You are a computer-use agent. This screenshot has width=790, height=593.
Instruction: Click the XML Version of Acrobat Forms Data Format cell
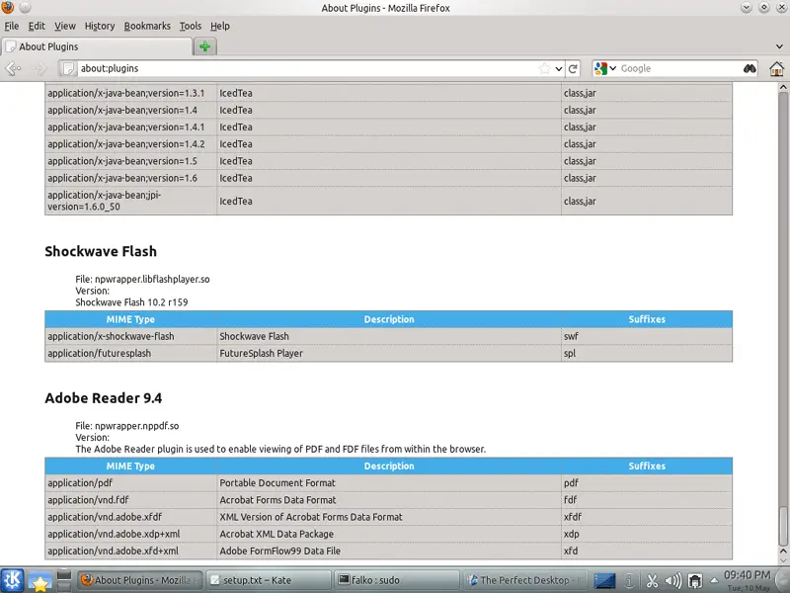(389, 517)
